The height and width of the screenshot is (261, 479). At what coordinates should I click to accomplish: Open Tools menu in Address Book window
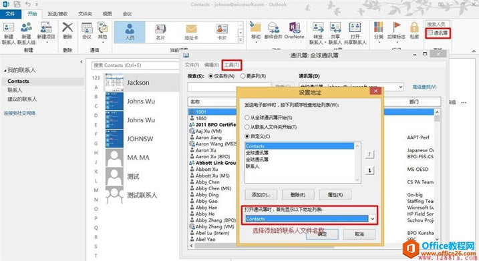[232, 65]
